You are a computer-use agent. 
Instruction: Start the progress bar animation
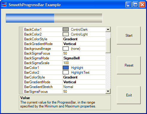[x=129, y=36]
